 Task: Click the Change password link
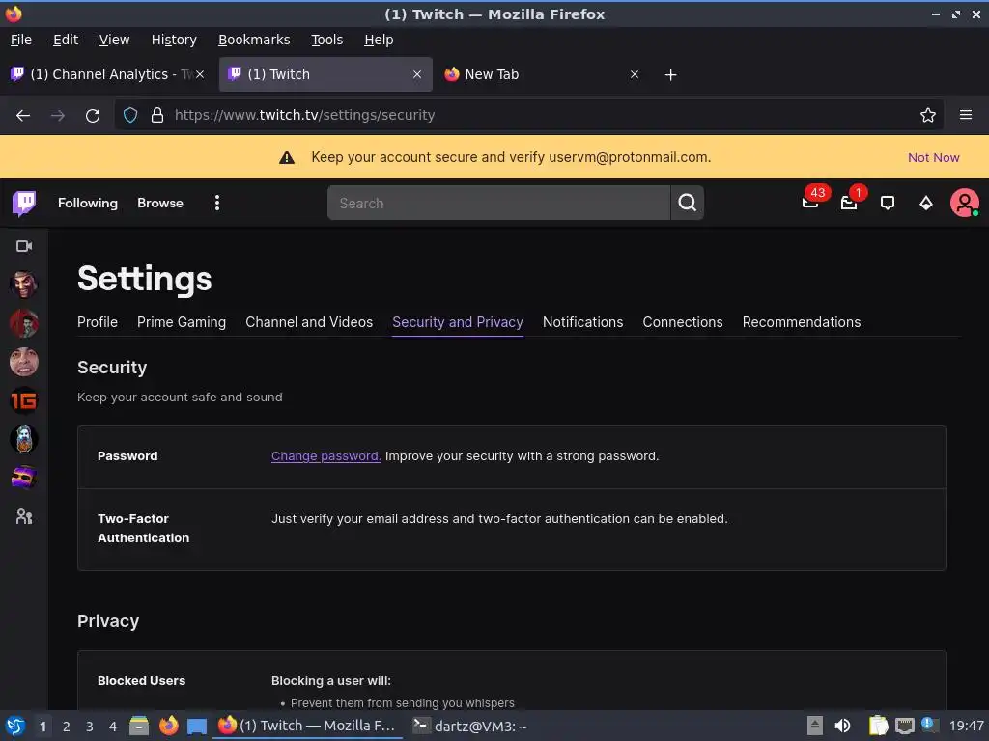coord(326,456)
